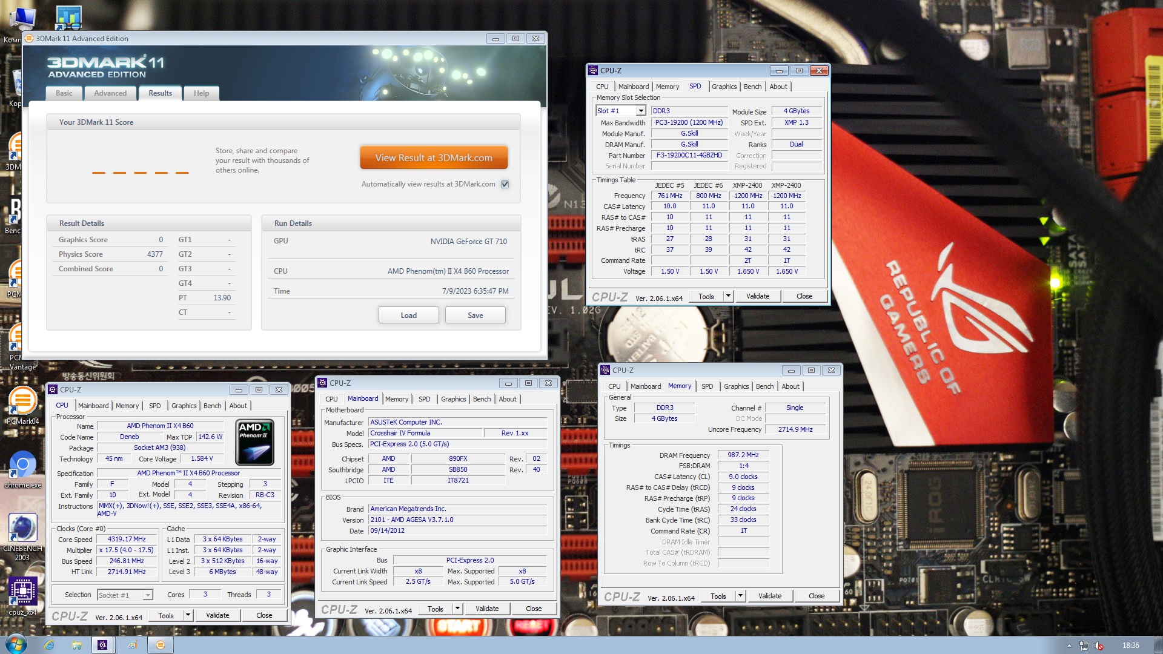Viewport: 1163px width, 654px height.
Task: Open SPD tab in Memory CPU-Z window
Action: pyautogui.click(x=707, y=386)
